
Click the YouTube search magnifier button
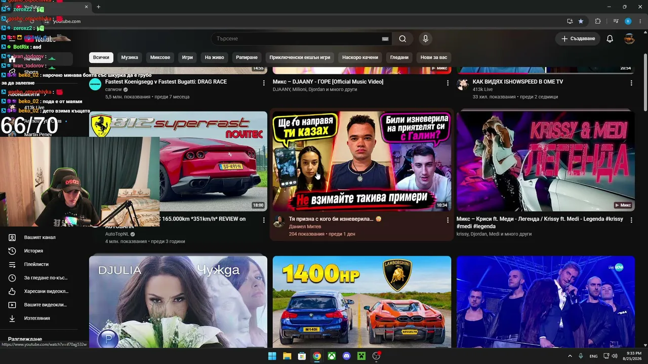click(402, 39)
